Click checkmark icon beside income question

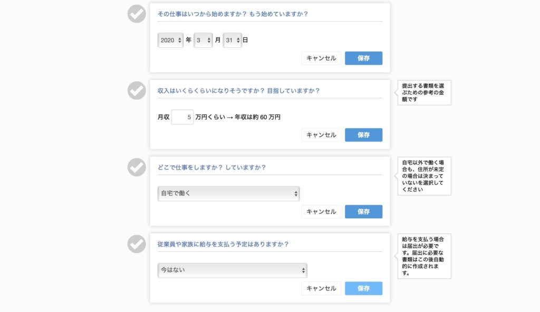click(x=137, y=90)
